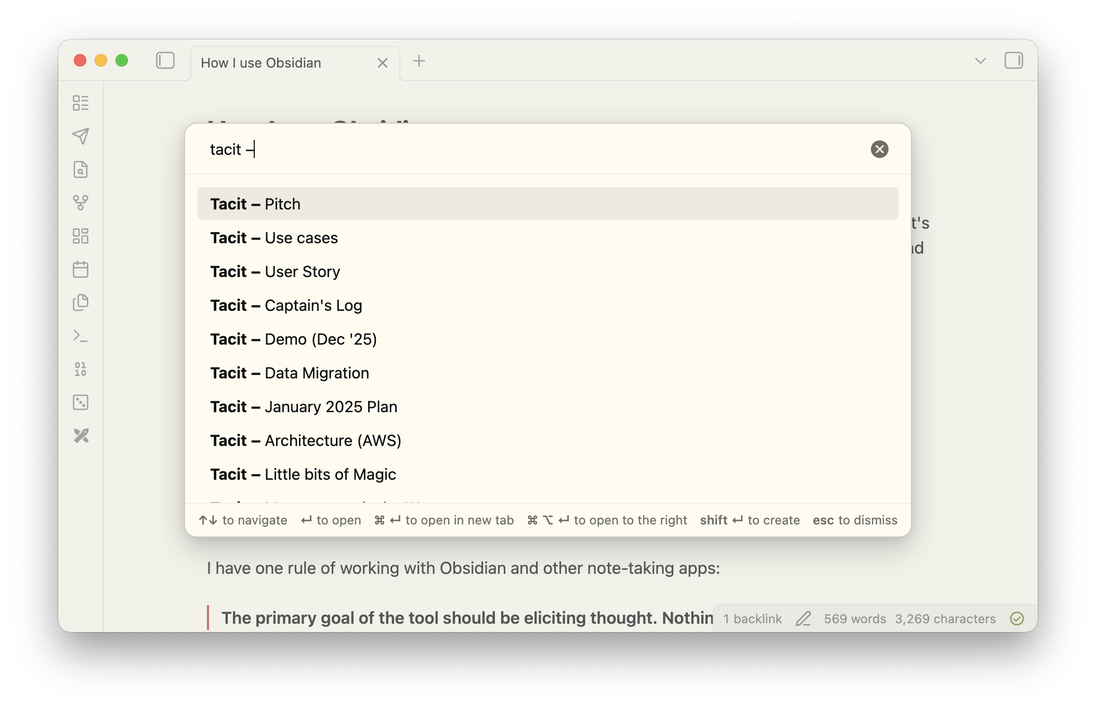The width and height of the screenshot is (1096, 709).
Task: Open the file search sidebar icon
Action: [81, 169]
